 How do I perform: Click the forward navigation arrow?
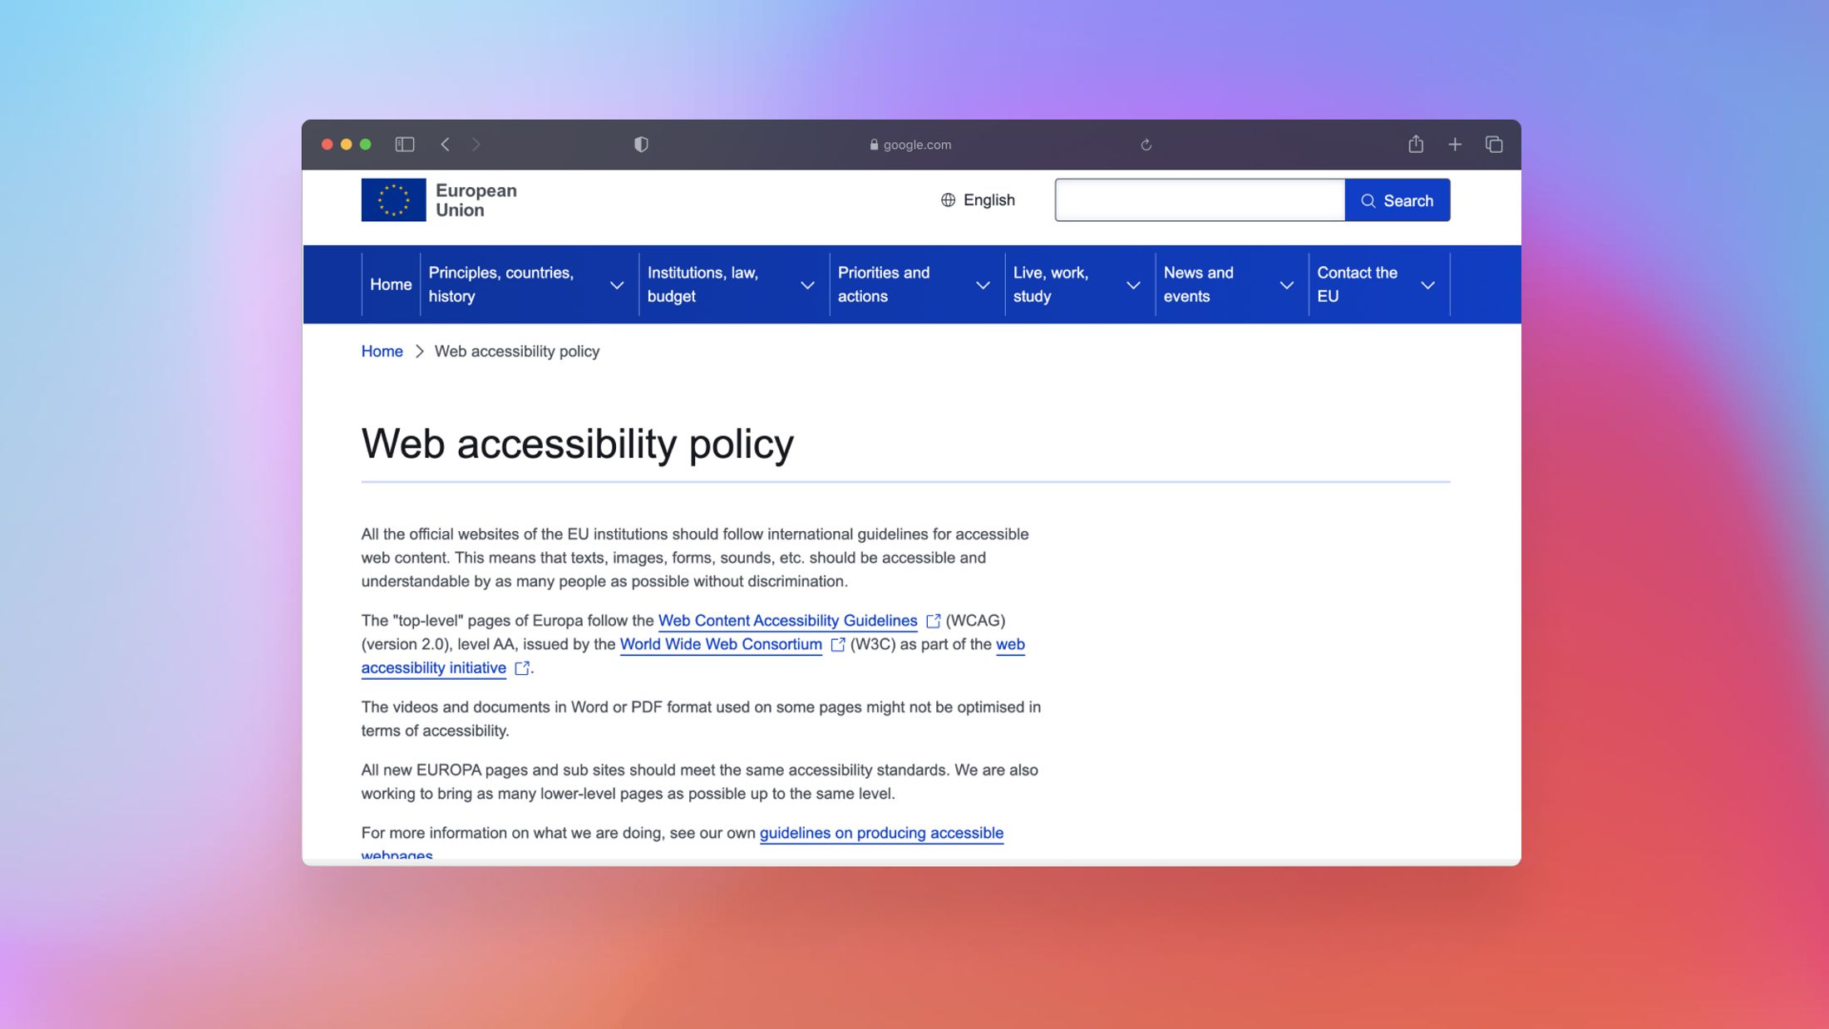pos(476,144)
